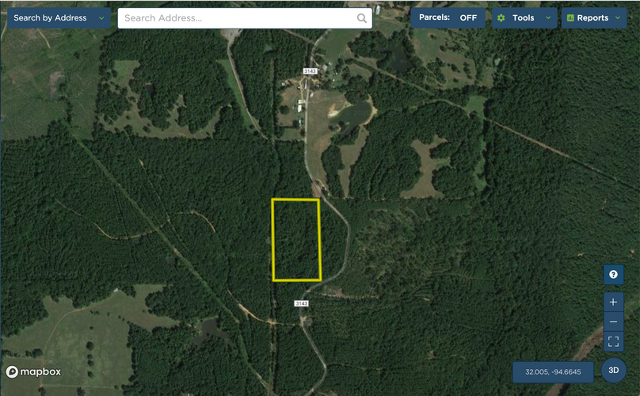Toggle Parcels OFF switch
The image size is (640, 396).
pyautogui.click(x=448, y=18)
